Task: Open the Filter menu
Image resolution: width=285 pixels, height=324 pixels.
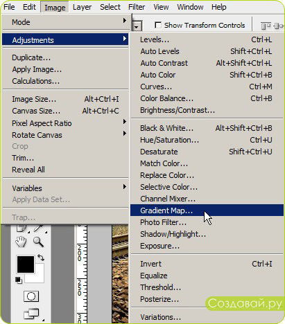Action: [x=137, y=7]
